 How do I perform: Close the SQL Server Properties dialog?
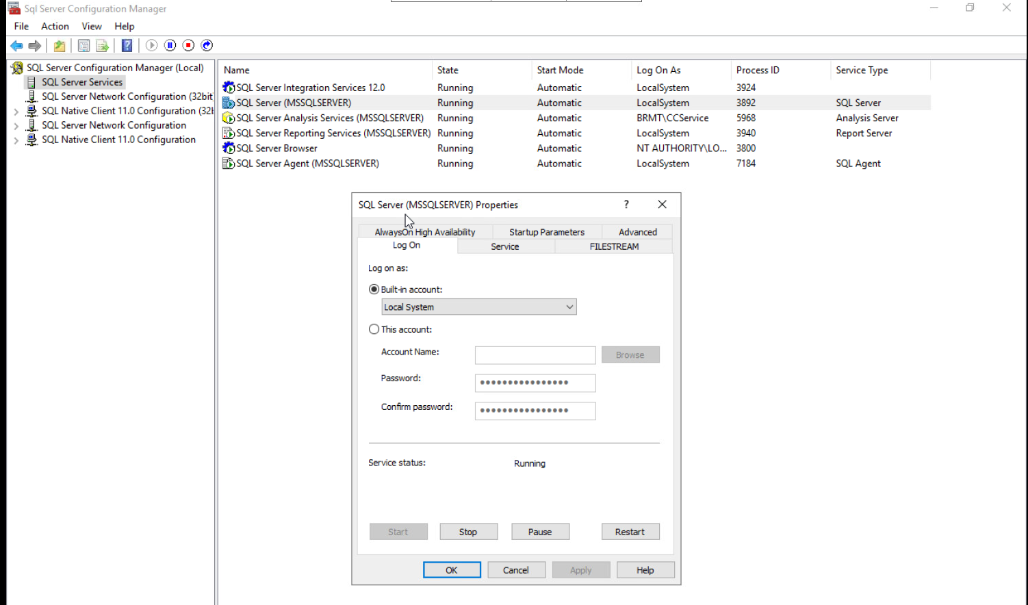point(662,205)
